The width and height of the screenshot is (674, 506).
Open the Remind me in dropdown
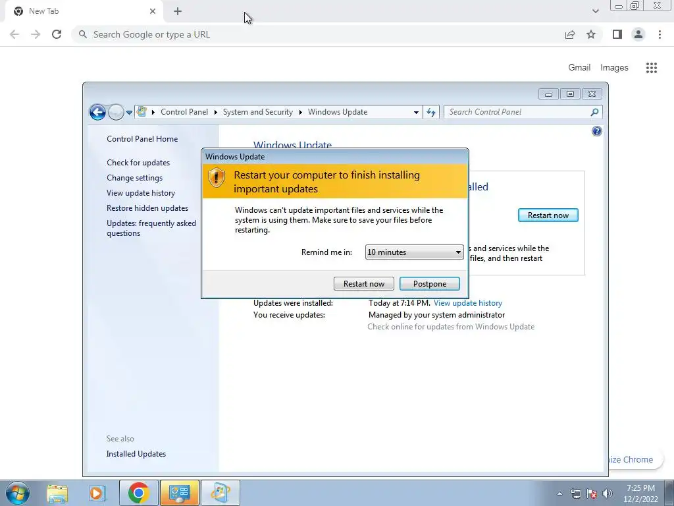415,252
